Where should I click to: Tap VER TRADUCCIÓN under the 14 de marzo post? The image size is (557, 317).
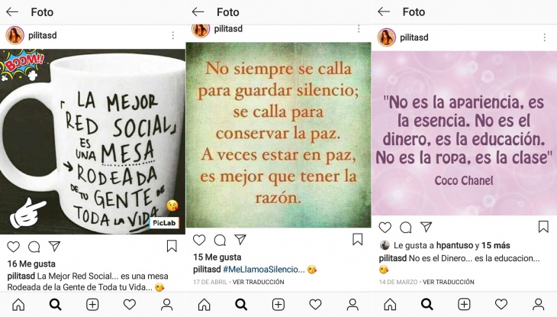(449, 282)
